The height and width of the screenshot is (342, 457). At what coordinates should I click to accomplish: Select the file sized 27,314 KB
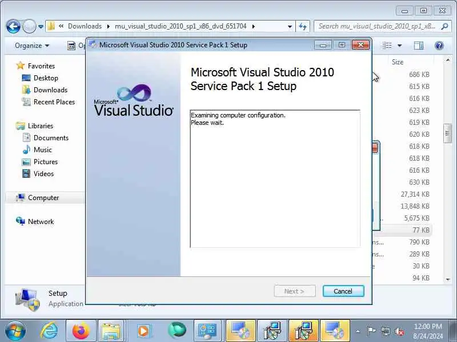pos(415,194)
